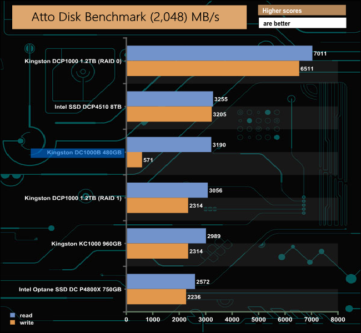Click the x-axis tick label "3000"
361x333 pixels.
click(x=205, y=320)
